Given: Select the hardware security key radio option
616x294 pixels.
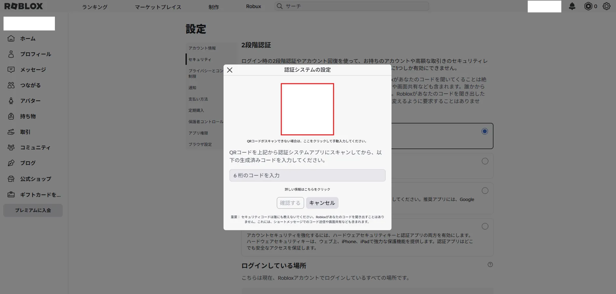Looking at the screenshot, I should point(485,226).
